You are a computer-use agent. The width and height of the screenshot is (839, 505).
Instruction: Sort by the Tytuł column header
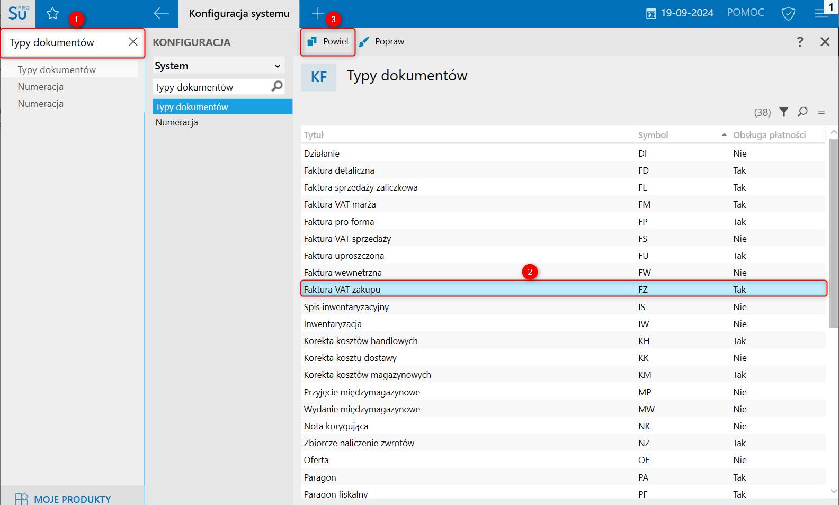tap(468, 135)
